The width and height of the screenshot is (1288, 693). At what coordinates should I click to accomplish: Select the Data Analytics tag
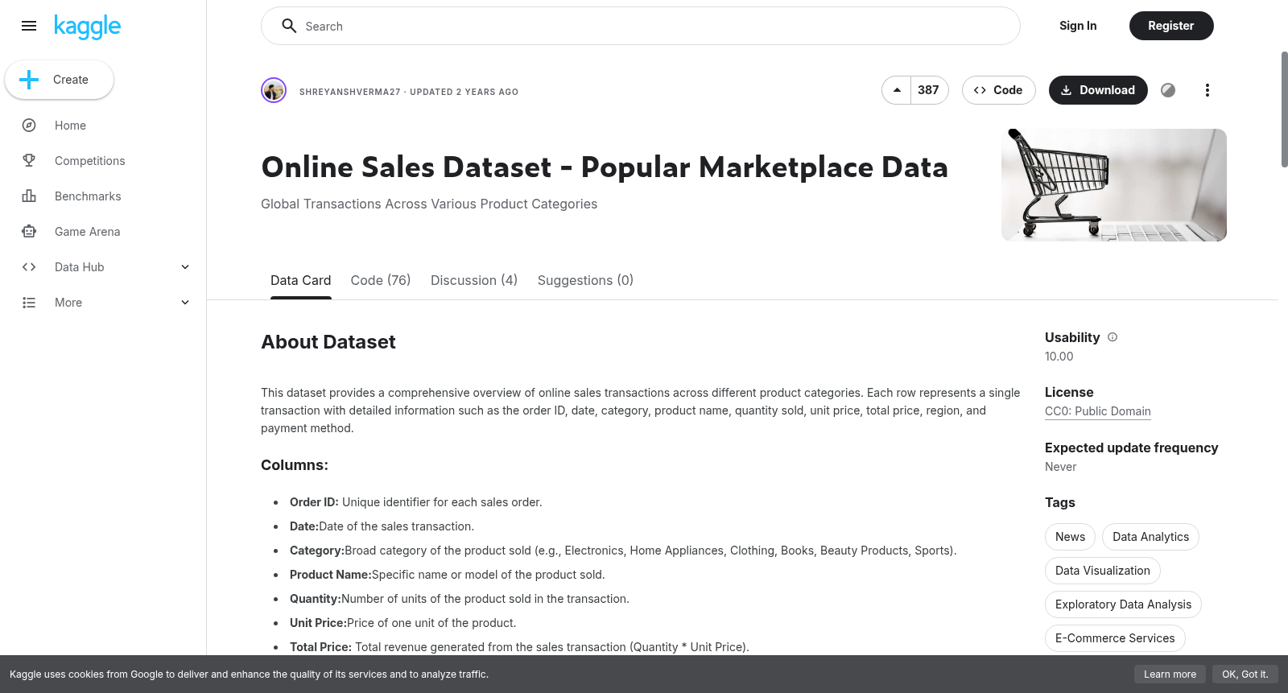coord(1150,537)
